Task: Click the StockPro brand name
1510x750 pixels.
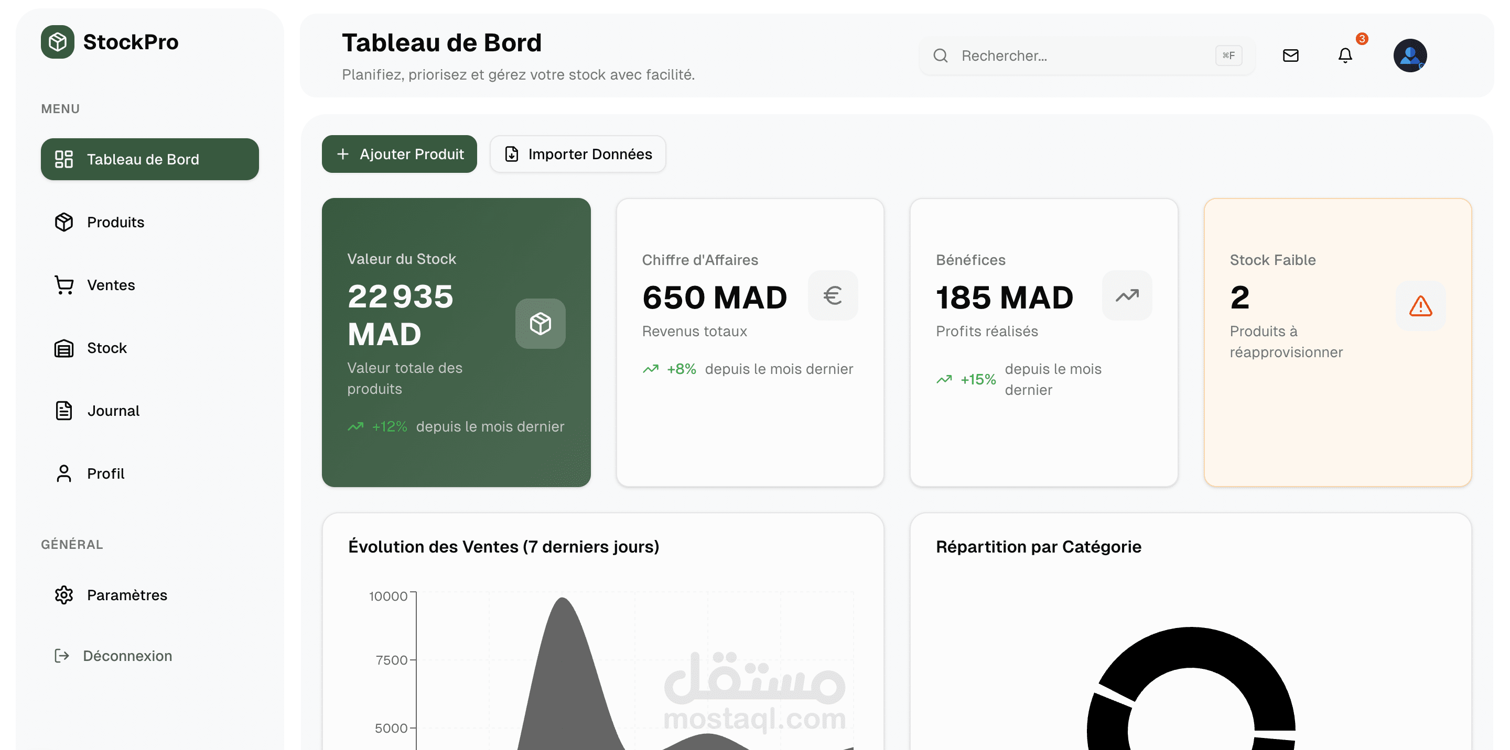Action: tap(131, 42)
